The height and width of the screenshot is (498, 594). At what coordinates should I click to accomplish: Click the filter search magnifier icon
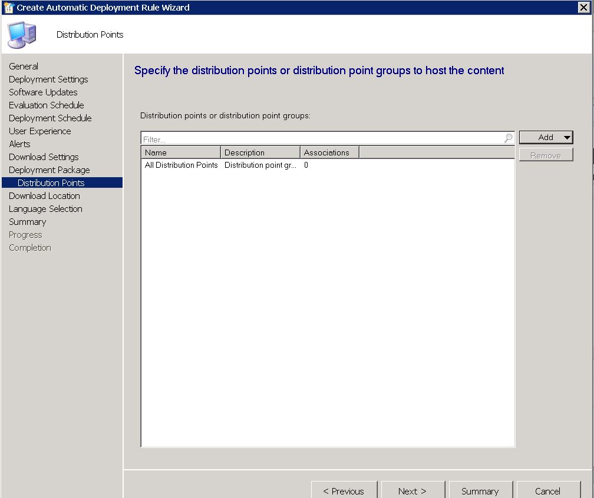tap(508, 138)
